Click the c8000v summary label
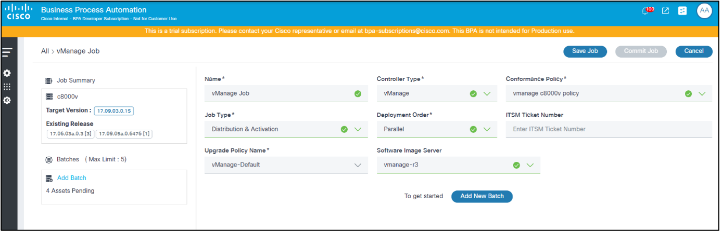 (68, 96)
